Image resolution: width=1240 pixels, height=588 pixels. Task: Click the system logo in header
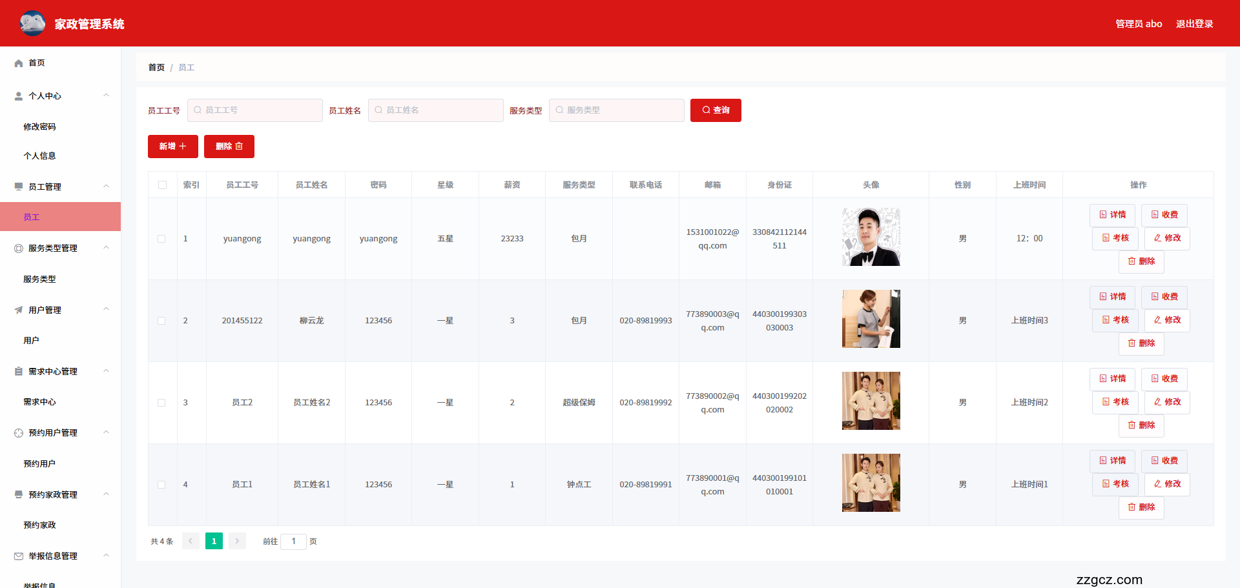(32, 23)
